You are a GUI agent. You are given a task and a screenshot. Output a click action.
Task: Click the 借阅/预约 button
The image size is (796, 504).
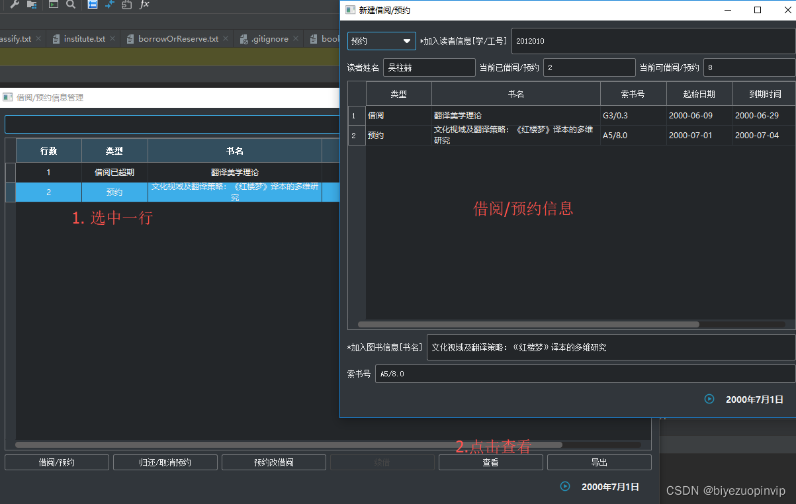pyautogui.click(x=57, y=462)
